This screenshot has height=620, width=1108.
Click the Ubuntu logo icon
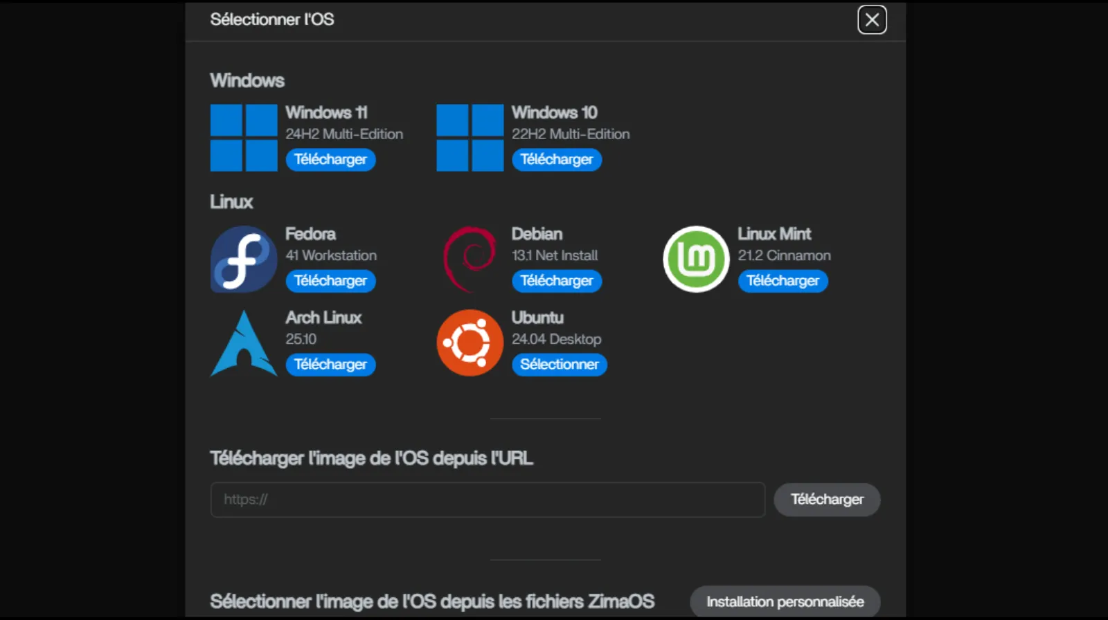point(470,343)
